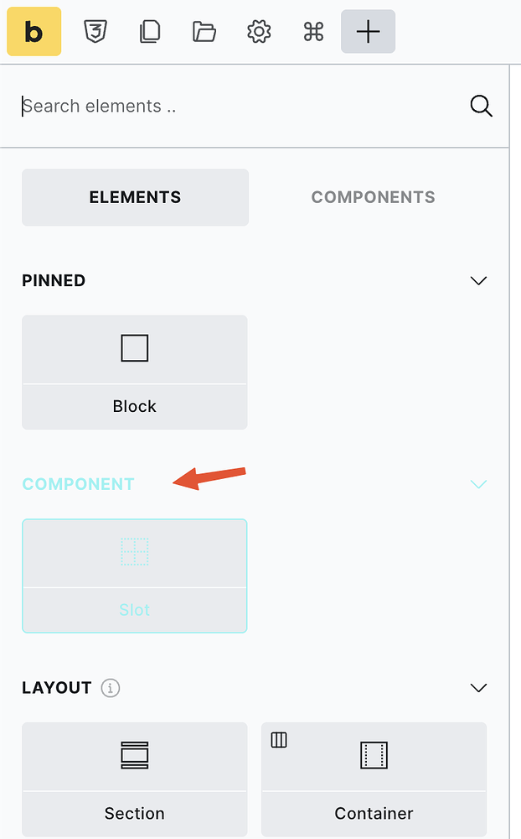
Task: Open the CSS classes shield icon
Action: pos(95,31)
